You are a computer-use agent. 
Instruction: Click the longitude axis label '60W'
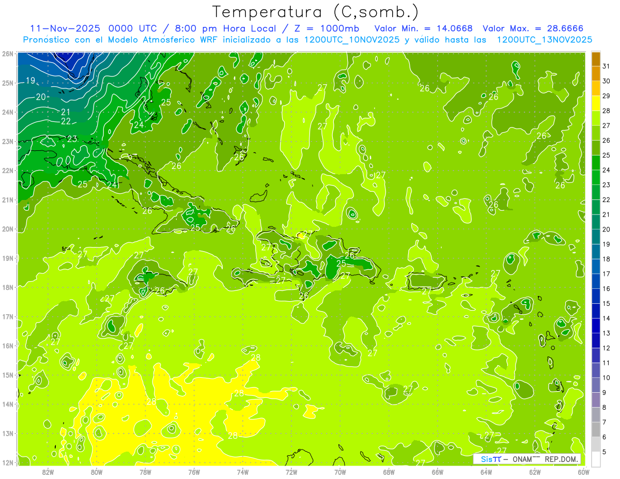tap(584, 472)
